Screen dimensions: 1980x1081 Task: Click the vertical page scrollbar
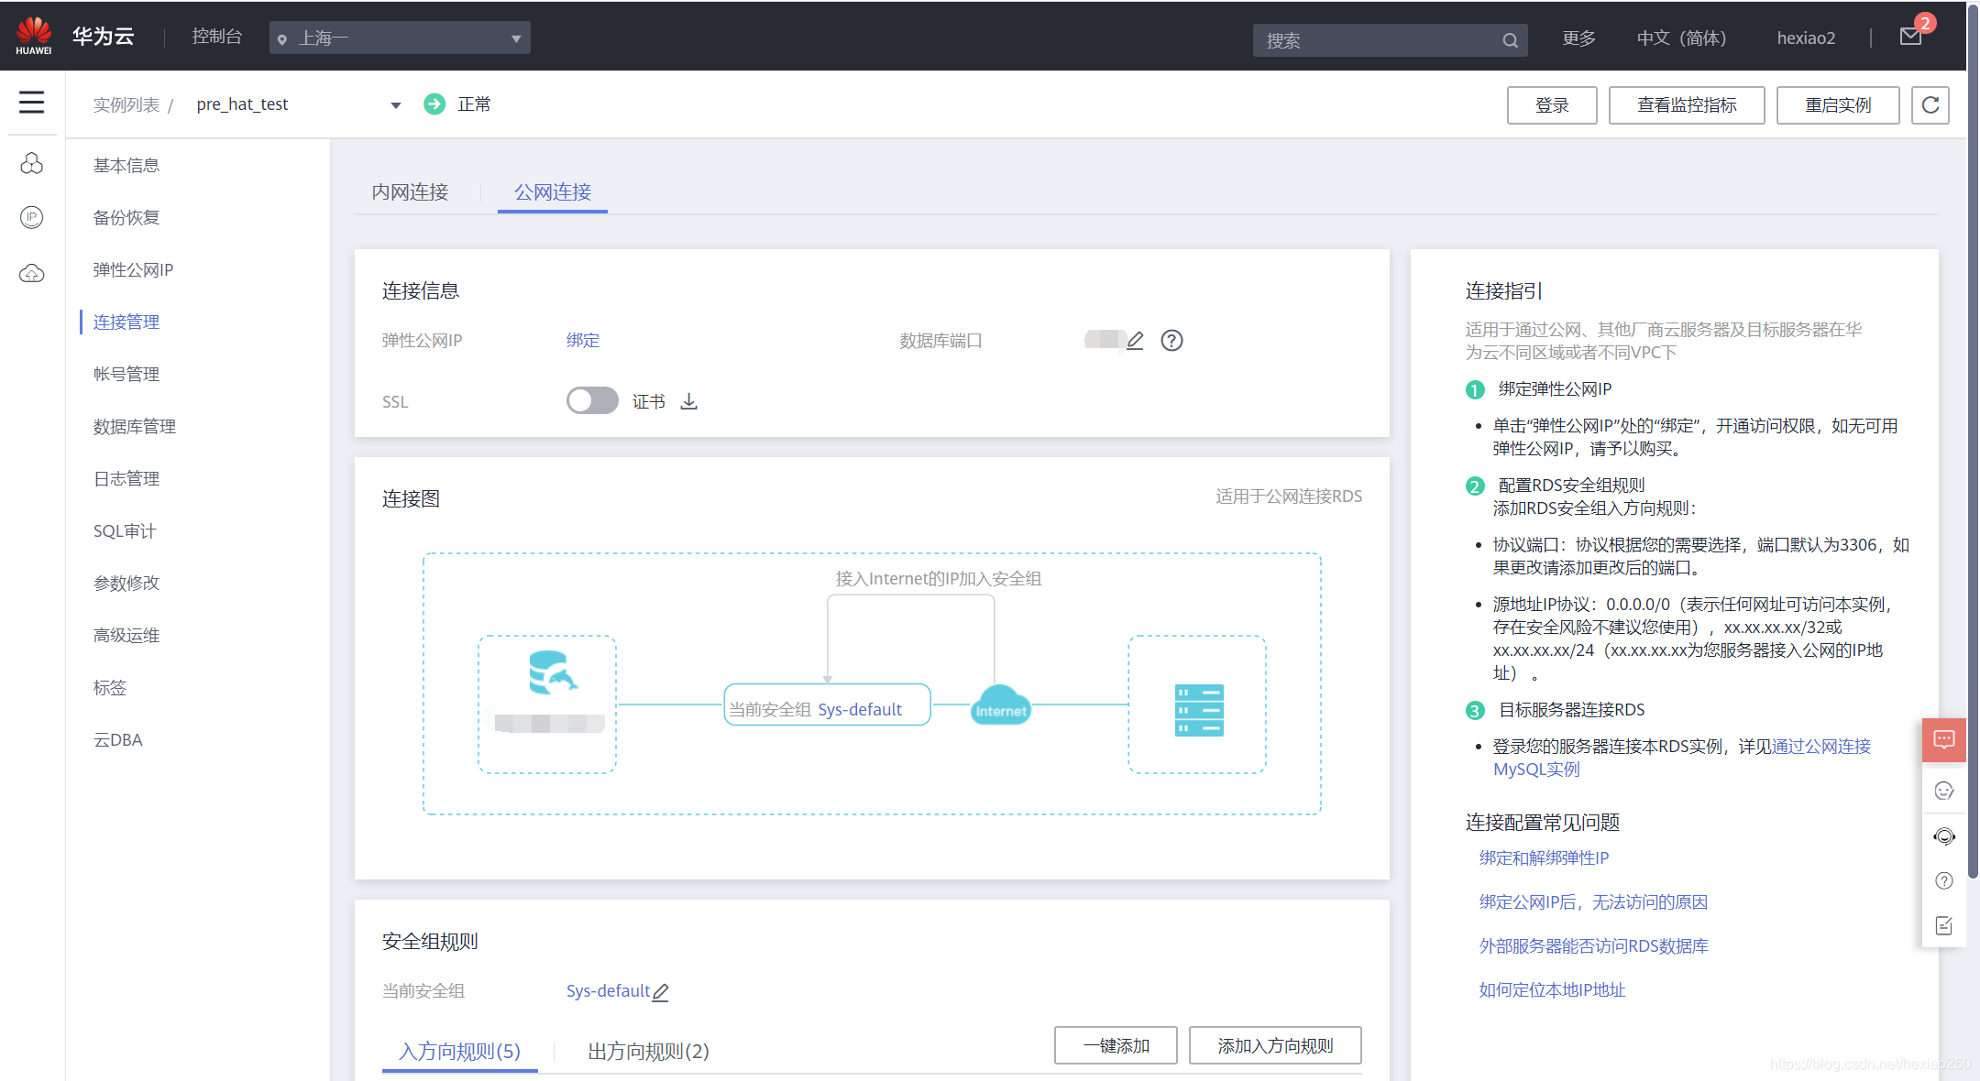(x=1973, y=440)
